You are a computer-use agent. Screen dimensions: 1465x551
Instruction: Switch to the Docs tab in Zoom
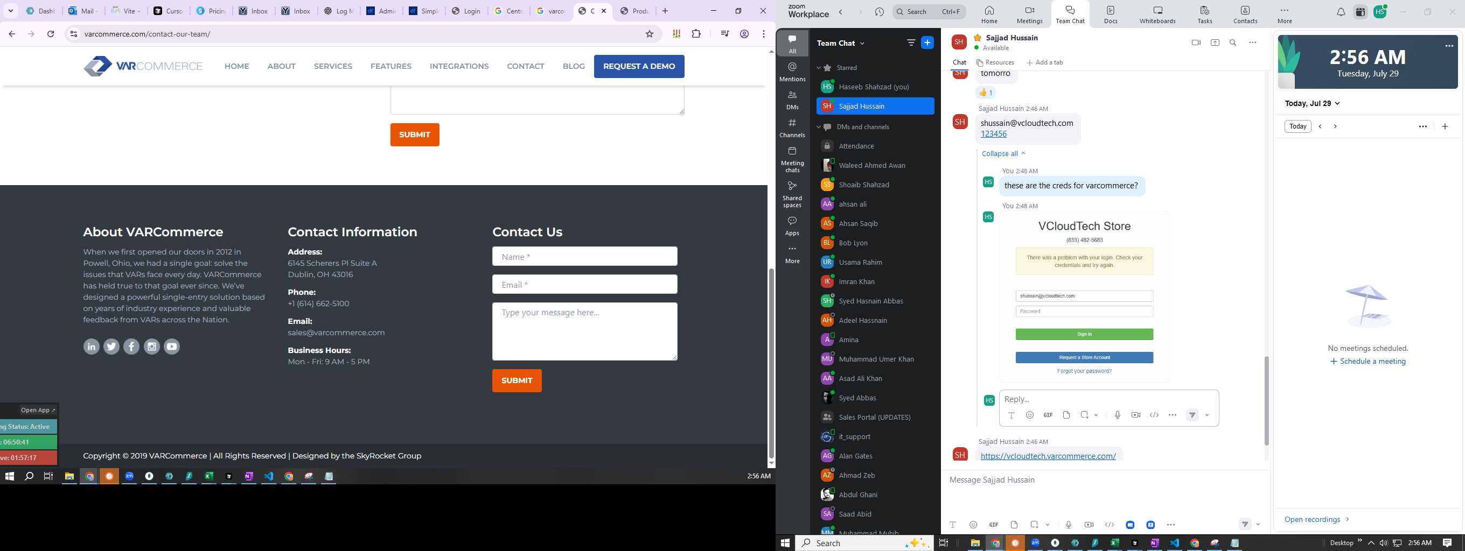click(x=1110, y=14)
